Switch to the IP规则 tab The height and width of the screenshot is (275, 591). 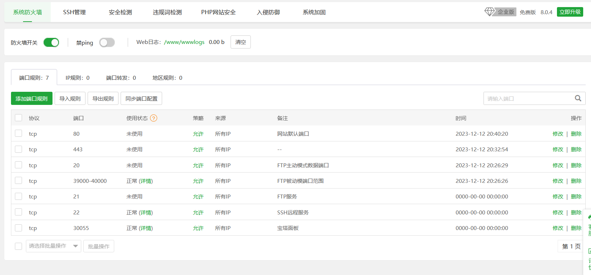(77, 78)
